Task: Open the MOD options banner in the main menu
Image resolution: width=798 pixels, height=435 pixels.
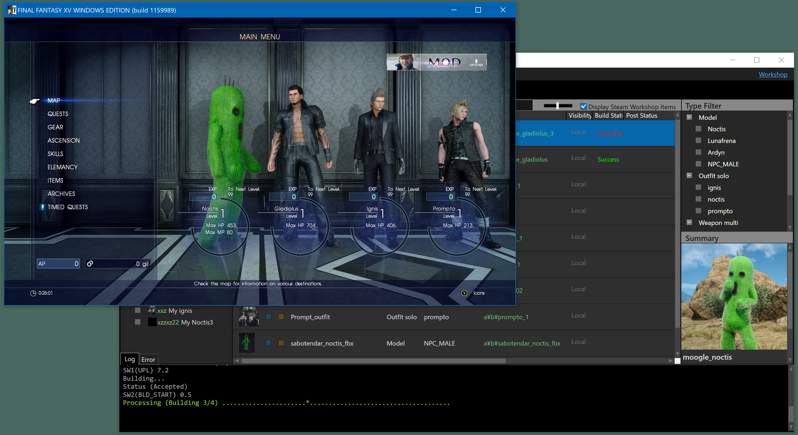Action: click(x=437, y=62)
